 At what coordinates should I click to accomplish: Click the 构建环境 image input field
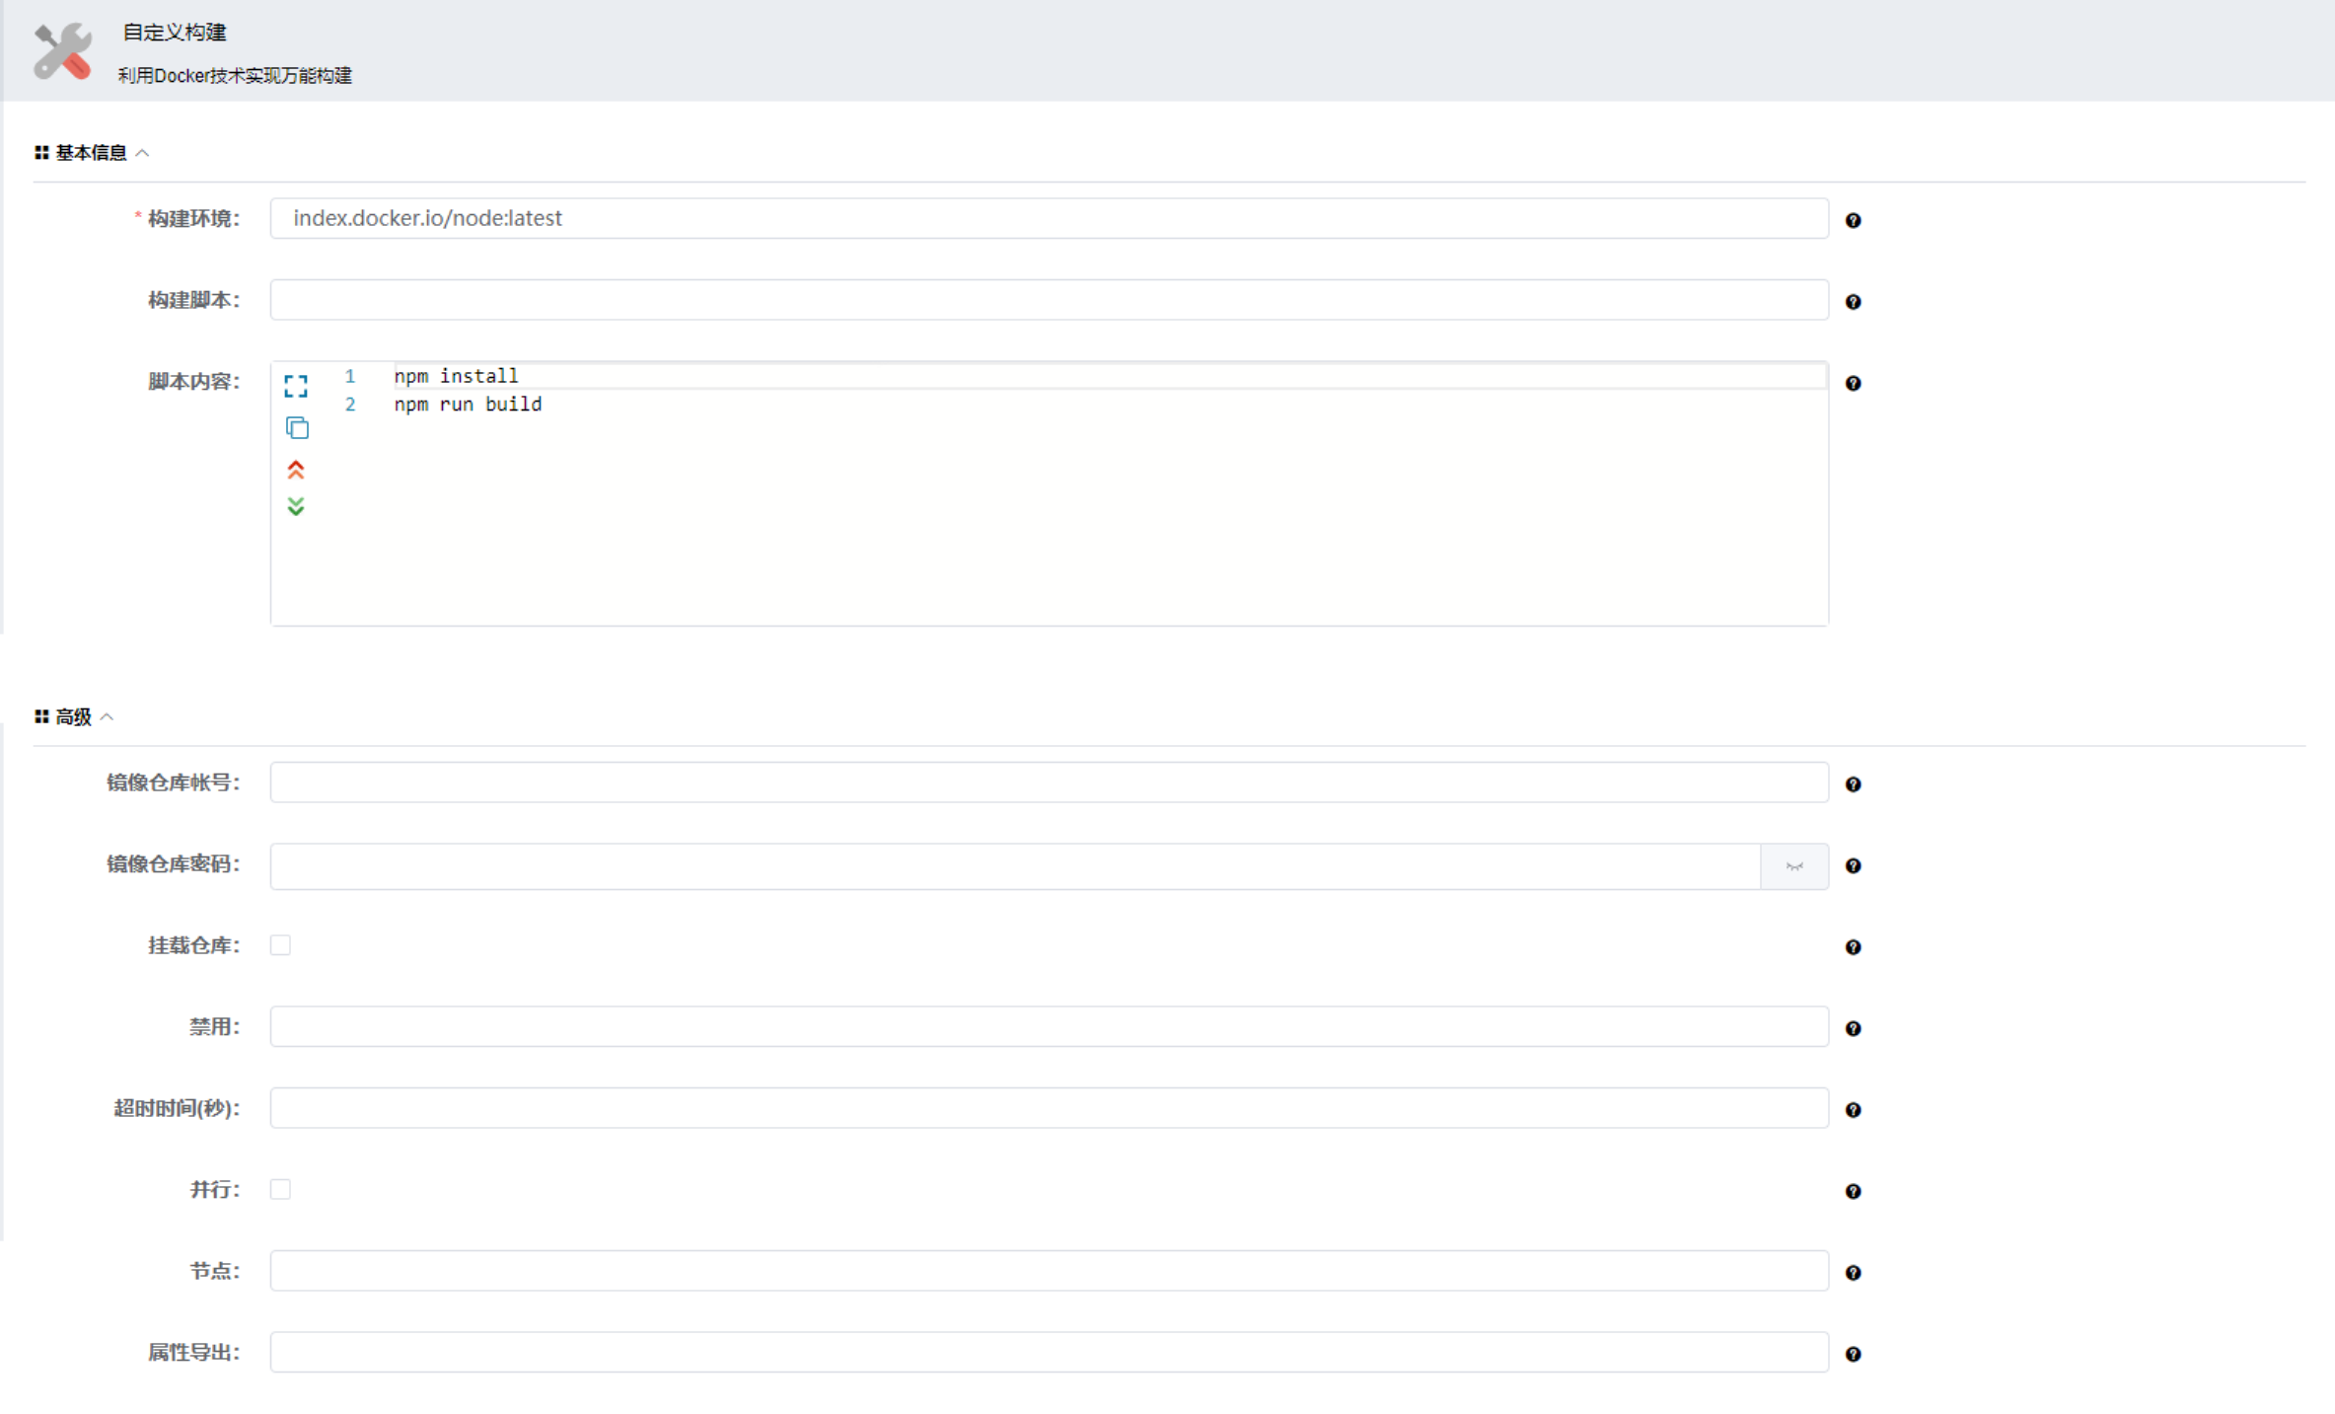click(x=1048, y=218)
